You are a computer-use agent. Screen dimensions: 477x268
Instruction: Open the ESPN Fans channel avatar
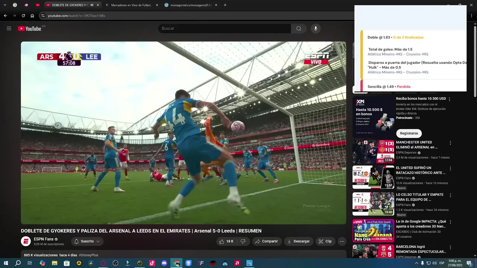[x=26, y=241]
